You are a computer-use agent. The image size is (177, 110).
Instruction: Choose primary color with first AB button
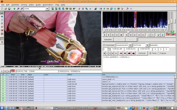pos(121,53)
